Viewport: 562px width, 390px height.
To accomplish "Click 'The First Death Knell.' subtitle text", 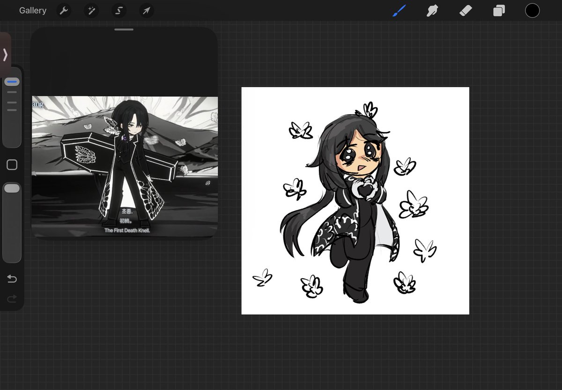I will [x=127, y=231].
